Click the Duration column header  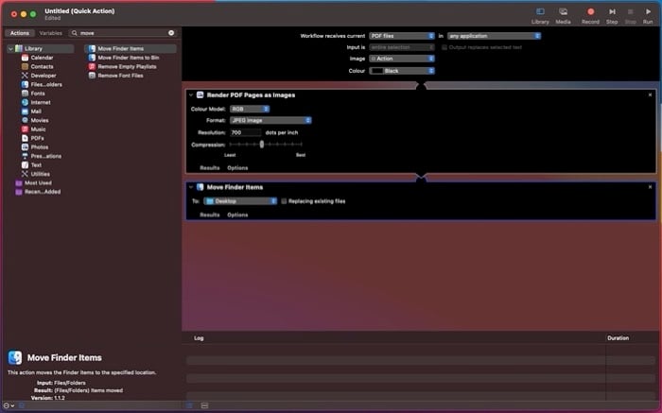click(x=618, y=338)
